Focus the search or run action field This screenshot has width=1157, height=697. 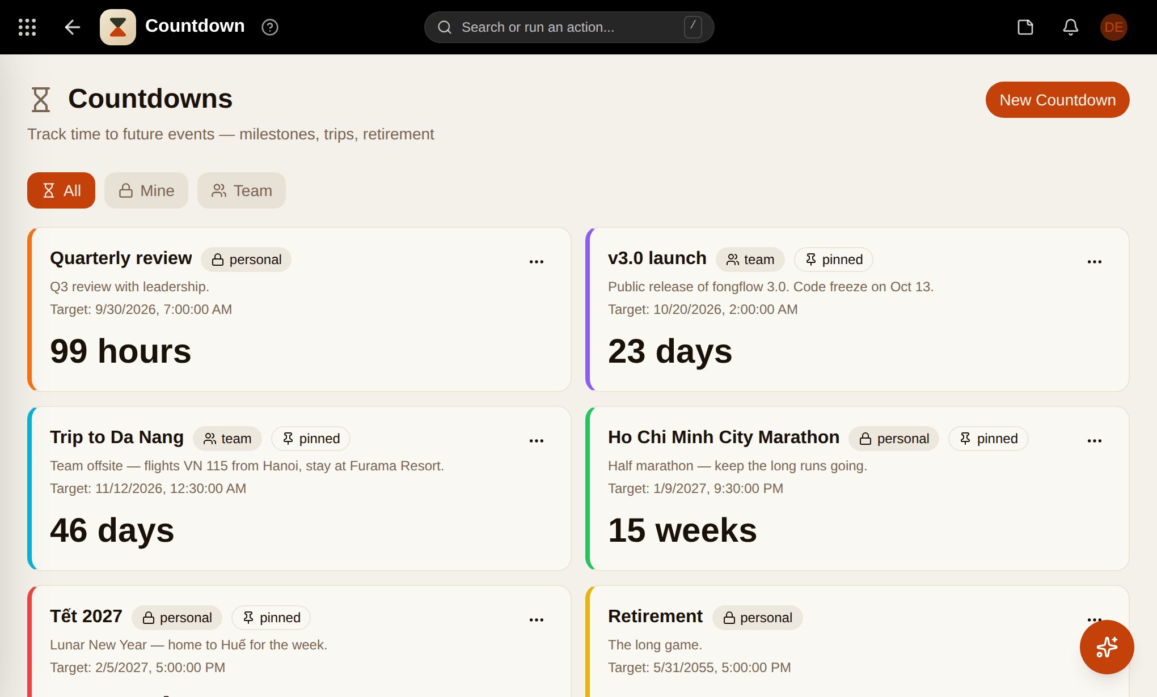pos(569,27)
